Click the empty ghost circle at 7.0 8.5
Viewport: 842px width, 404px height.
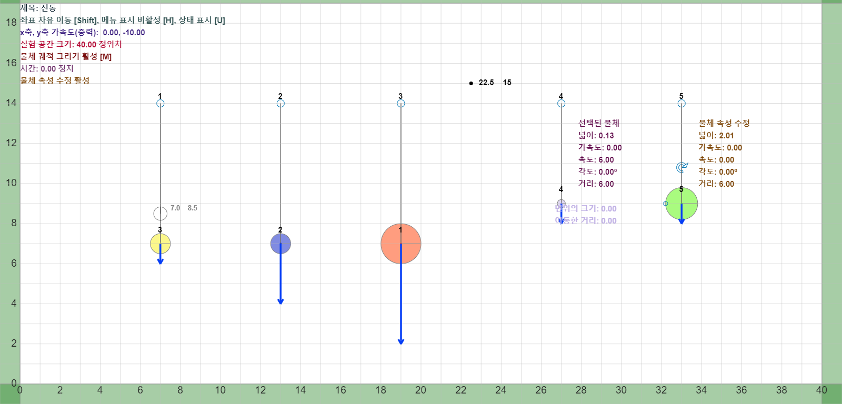(x=161, y=214)
